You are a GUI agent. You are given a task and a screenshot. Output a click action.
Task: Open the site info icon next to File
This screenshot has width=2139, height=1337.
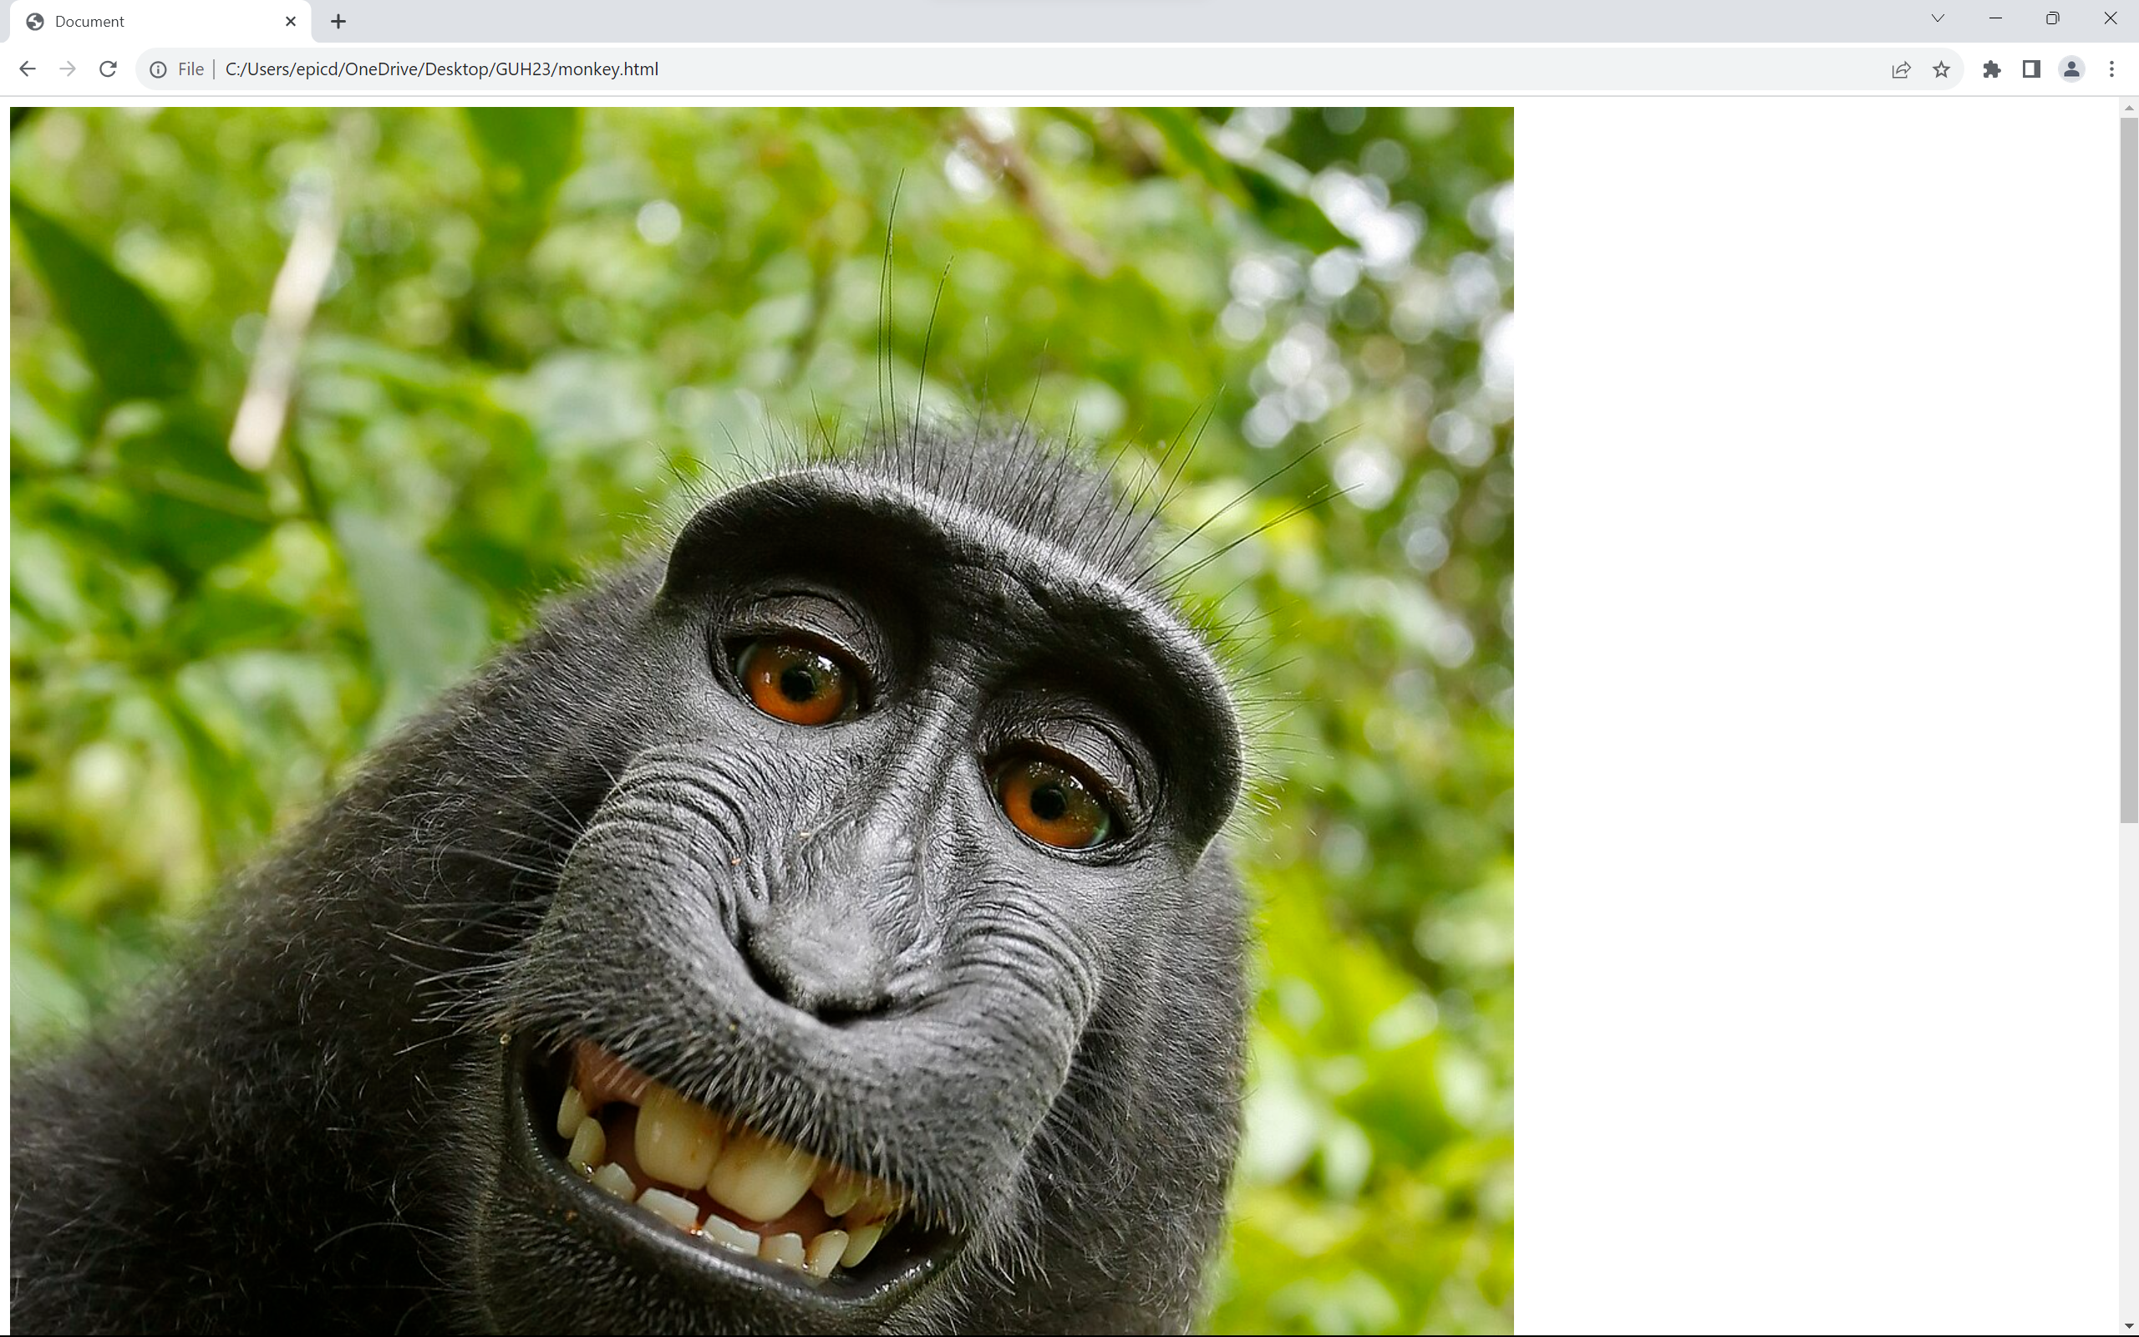158,69
